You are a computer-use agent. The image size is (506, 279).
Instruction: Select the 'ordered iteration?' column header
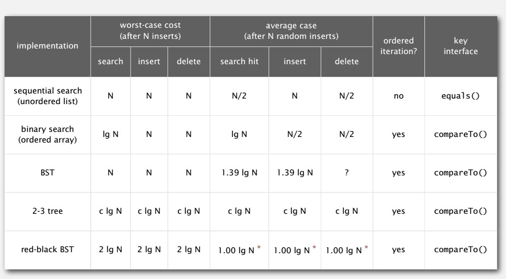click(399, 45)
